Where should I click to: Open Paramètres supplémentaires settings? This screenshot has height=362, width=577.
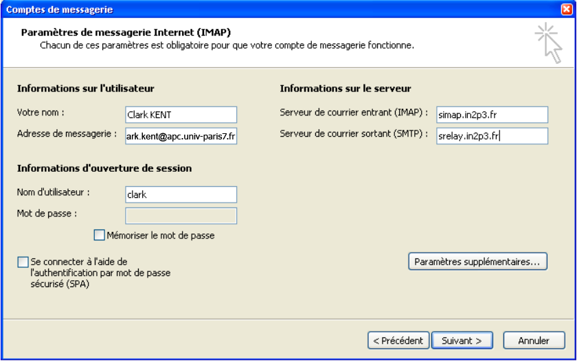(477, 262)
